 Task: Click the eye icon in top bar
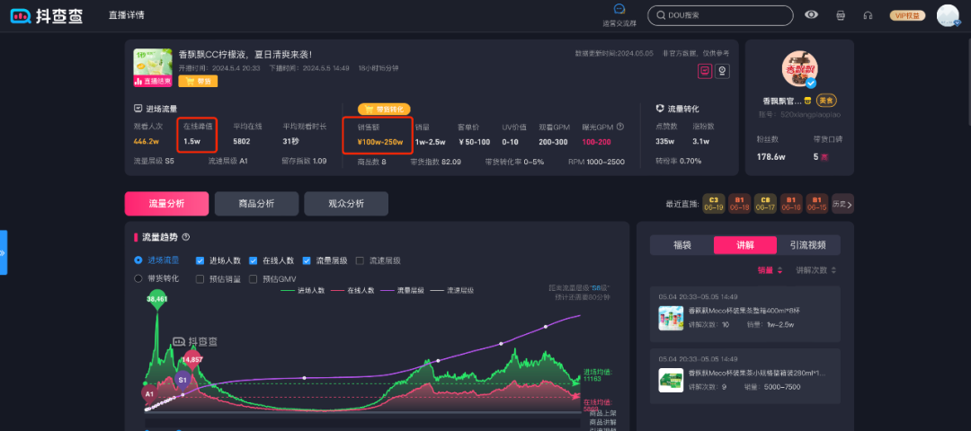pos(811,15)
